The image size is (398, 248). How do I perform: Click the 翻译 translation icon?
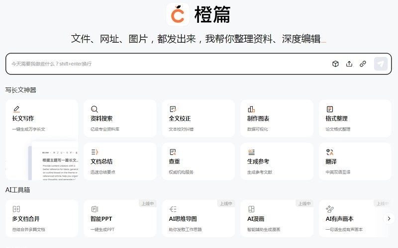(x=329, y=152)
